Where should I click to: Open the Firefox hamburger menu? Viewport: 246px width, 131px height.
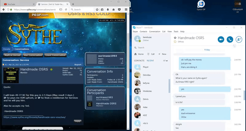126,9
